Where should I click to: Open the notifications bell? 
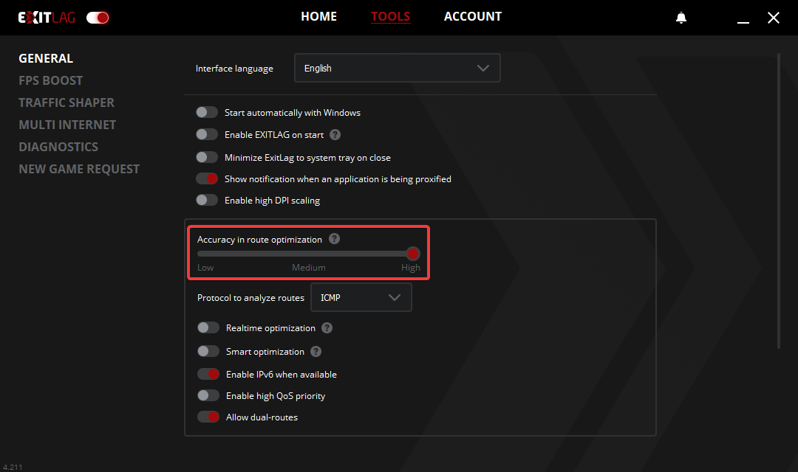[x=681, y=18]
